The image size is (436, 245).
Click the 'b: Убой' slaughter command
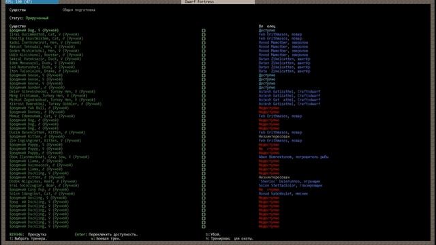point(213,235)
